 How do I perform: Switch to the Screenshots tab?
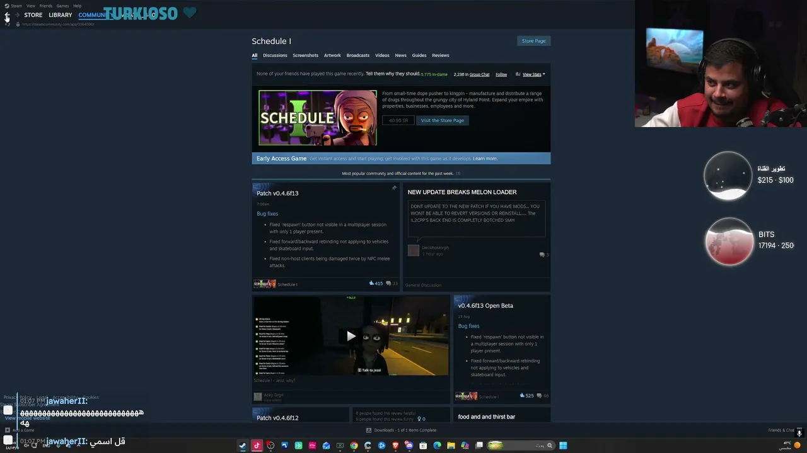pyautogui.click(x=305, y=55)
